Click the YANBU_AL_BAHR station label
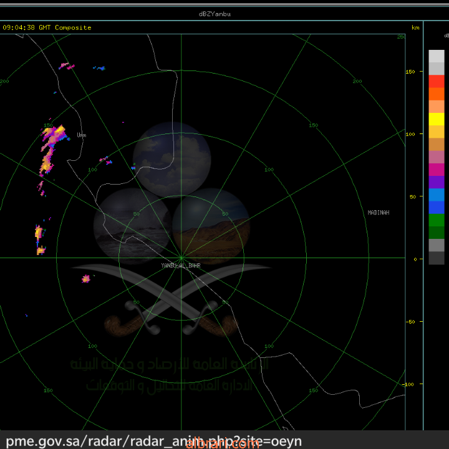 pyautogui.click(x=181, y=266)
